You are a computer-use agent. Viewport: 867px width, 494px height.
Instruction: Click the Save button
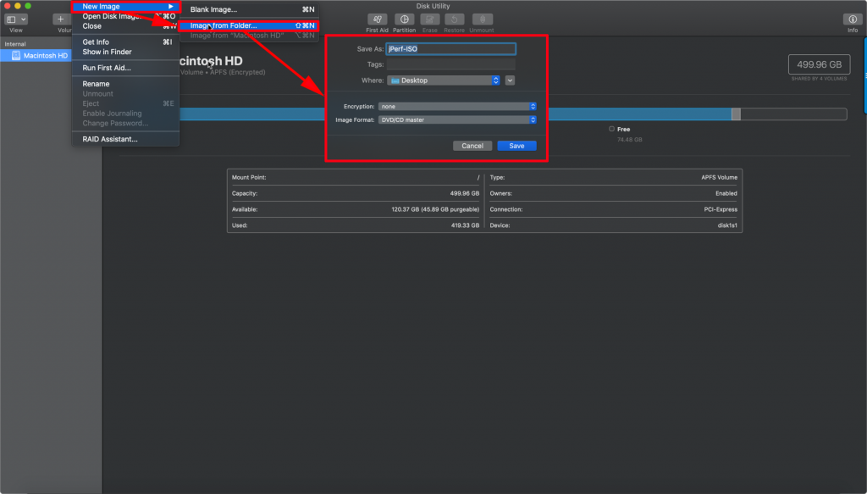coord(516,145)
